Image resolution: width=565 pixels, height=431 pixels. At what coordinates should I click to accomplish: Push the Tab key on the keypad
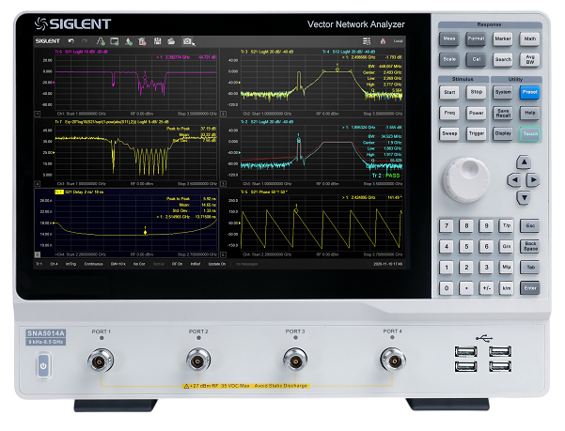click(530, 268)
